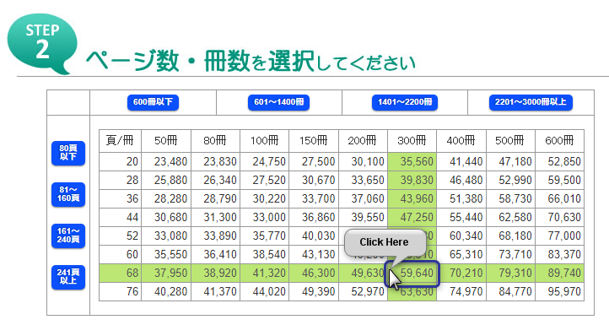Select the 601〜1400冊 quantity range button

point(279,103)
